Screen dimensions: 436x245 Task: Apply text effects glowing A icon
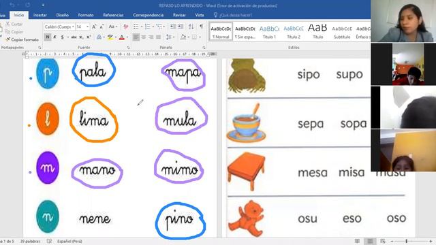(x=99, y=37)
